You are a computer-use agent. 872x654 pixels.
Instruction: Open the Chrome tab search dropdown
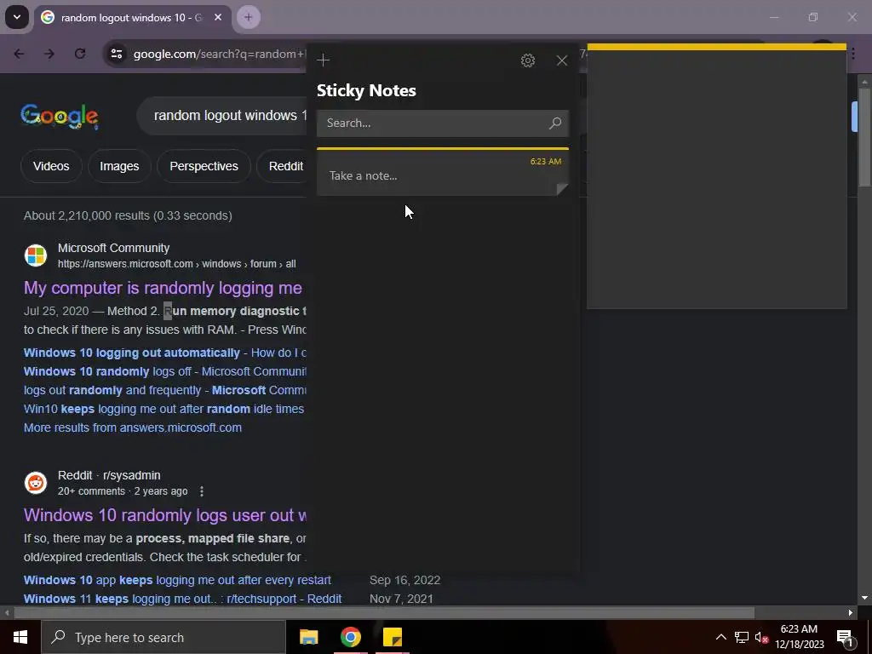click(x=17, y=17)
